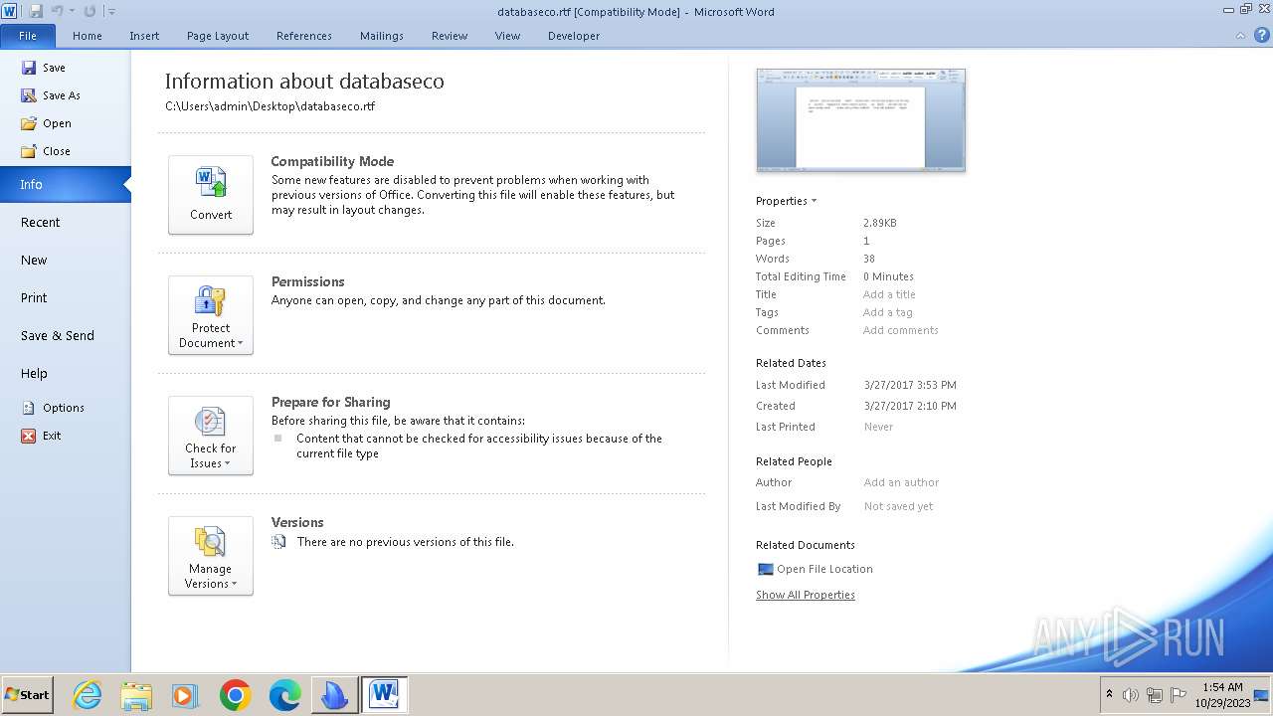Open the Check for Issues dropdown
Image resolution: width=1273 pixels, height=716 pixels.
(x=211, y=436)
